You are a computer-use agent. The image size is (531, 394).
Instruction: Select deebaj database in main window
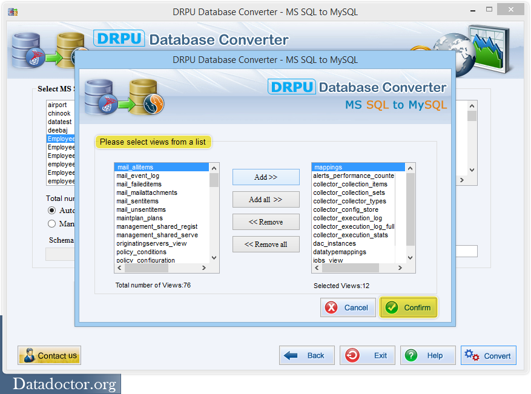point(61,130)
